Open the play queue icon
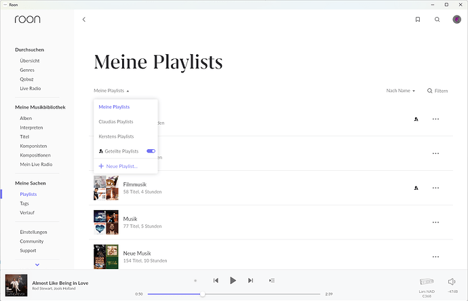Screen dimensions: 468x301 [x=272, y=281]
